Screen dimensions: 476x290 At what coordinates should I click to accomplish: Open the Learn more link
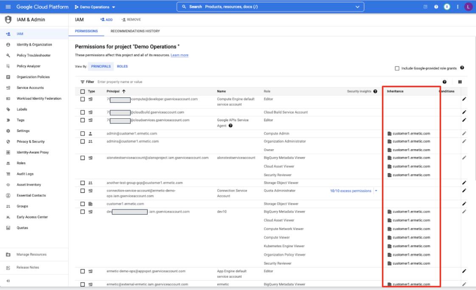point(179,55)
